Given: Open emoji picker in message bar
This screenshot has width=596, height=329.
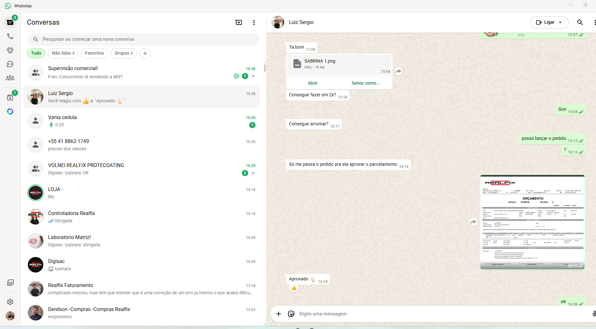Looking at the screenshot, I should pos(291,314).
